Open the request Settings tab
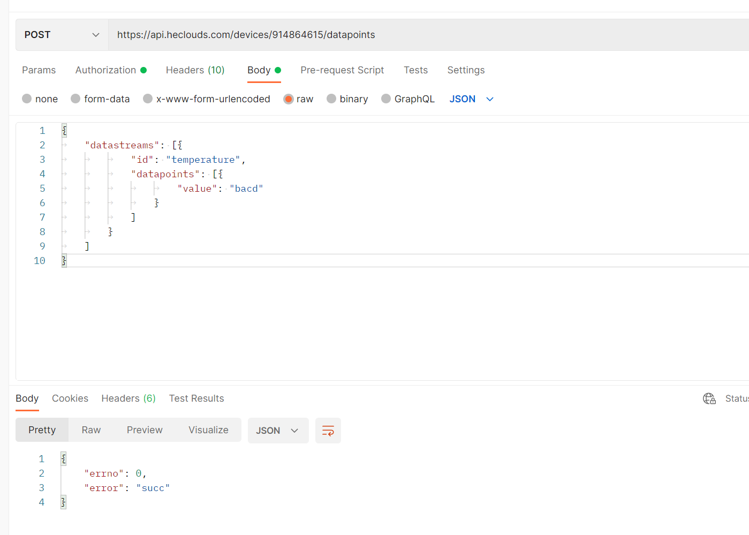The width and height of the screenshot is (749, 535). pos(466,70)
